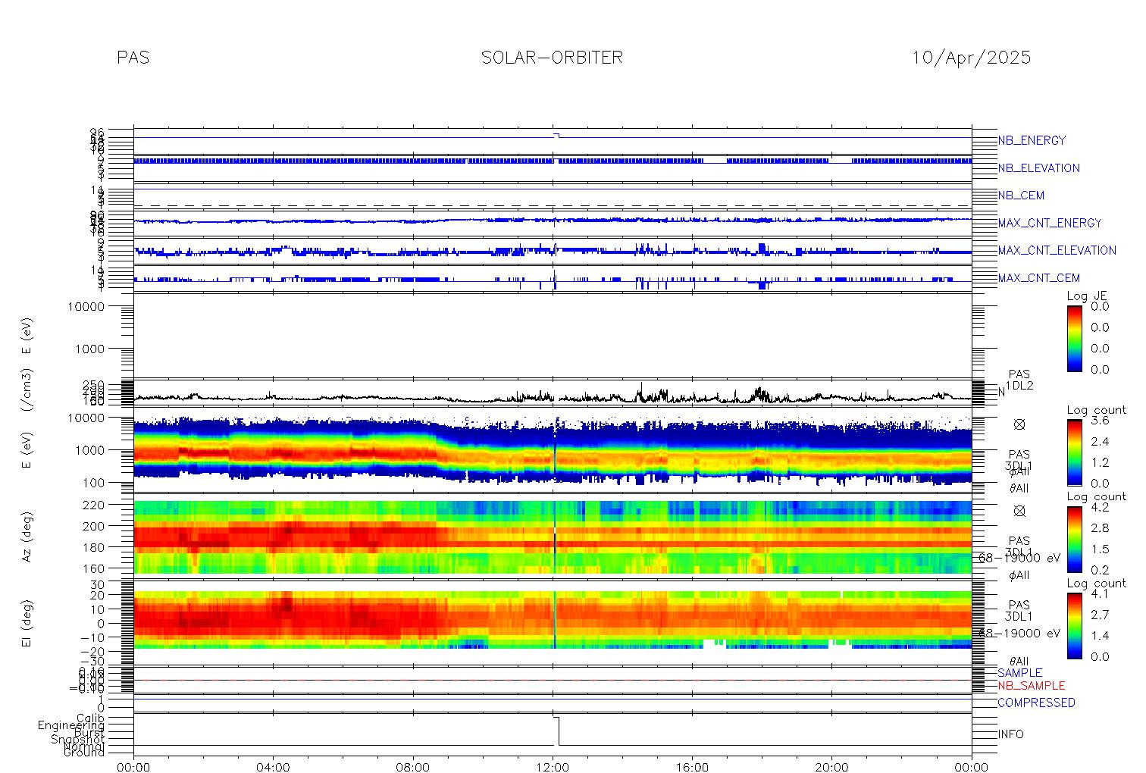Click the 3.6 color scale value
This screenshot has height=773, width=1146.
(x=1100, y=420)
